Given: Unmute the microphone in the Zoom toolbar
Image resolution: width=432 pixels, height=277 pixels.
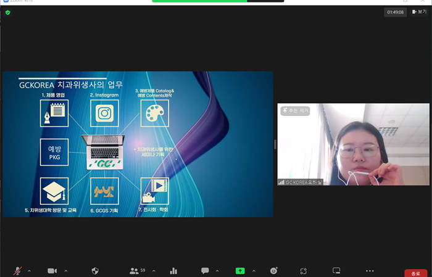Looking at the screenshot, I should [18, 271].
